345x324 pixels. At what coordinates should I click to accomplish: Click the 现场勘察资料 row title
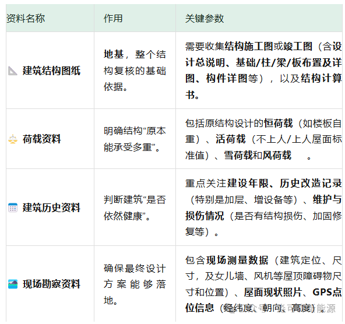52,284
